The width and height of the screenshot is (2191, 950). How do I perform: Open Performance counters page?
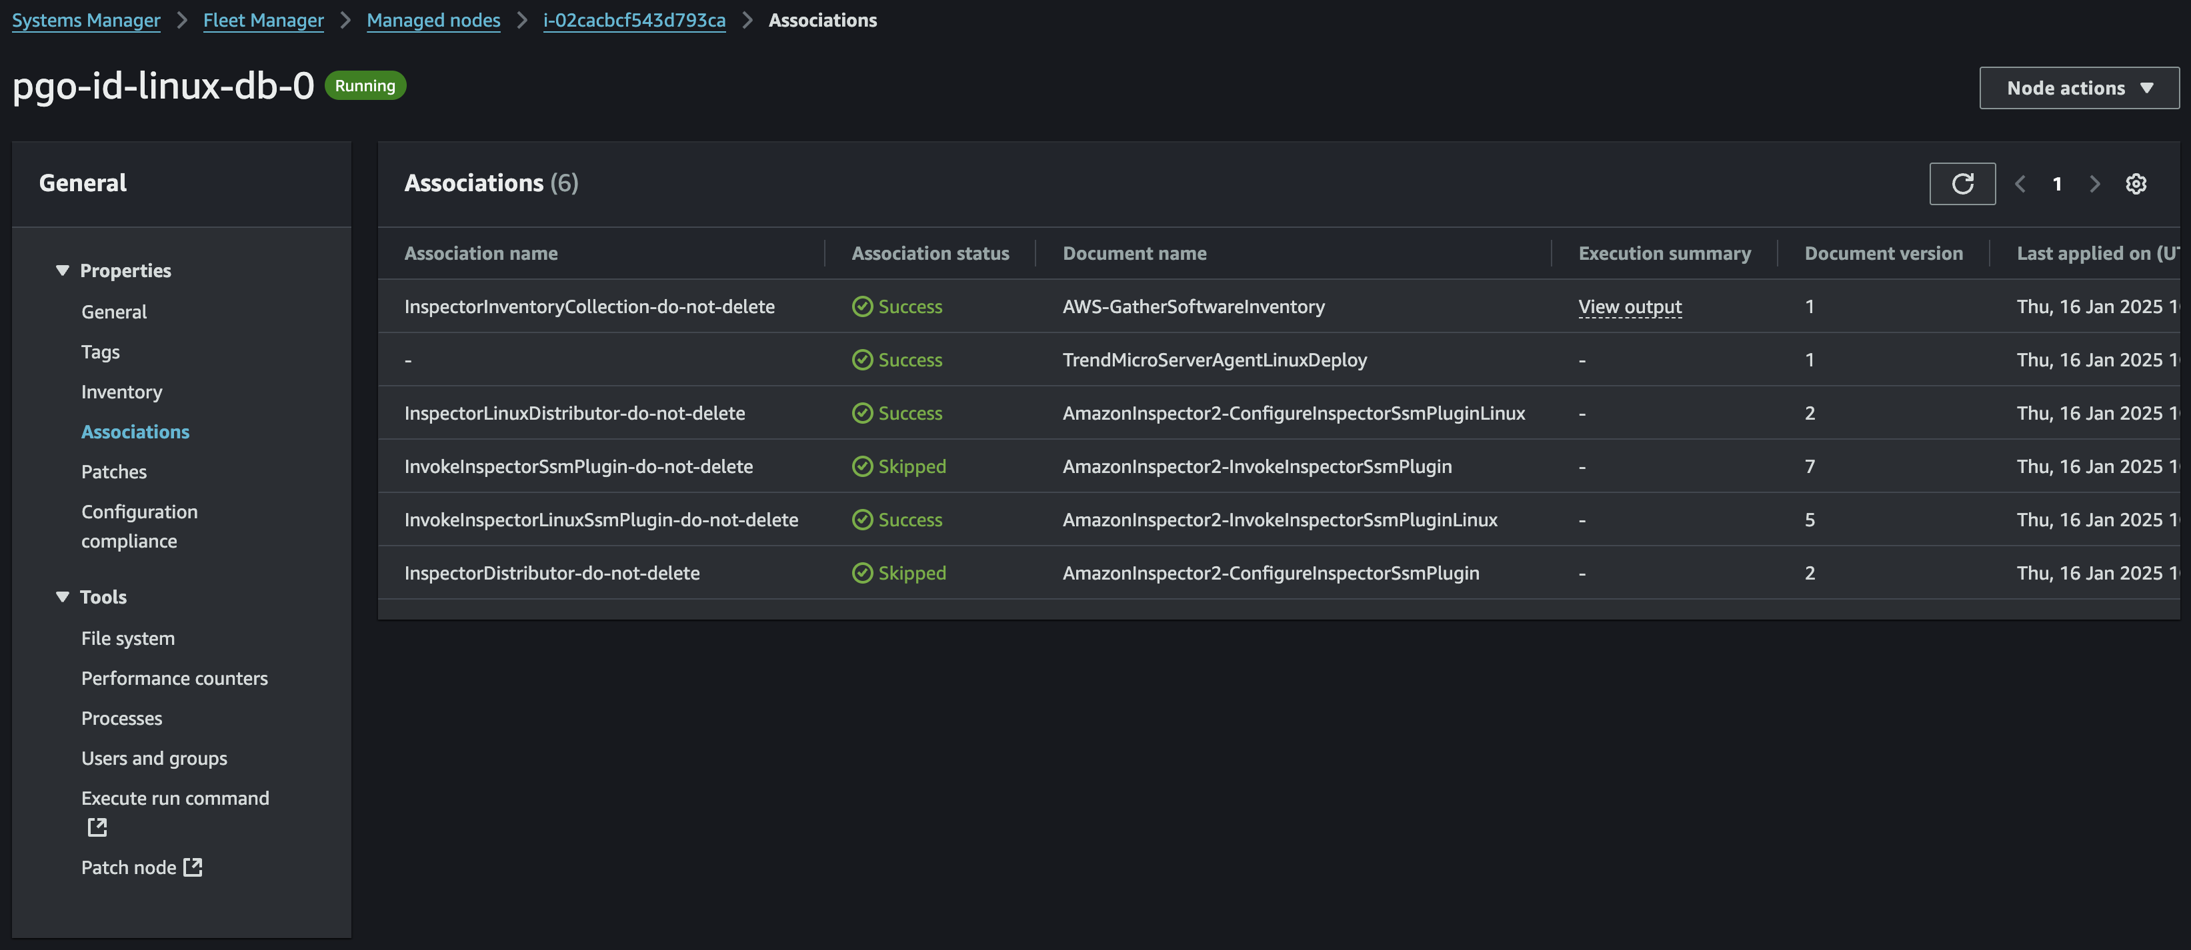tap(175, 678)
